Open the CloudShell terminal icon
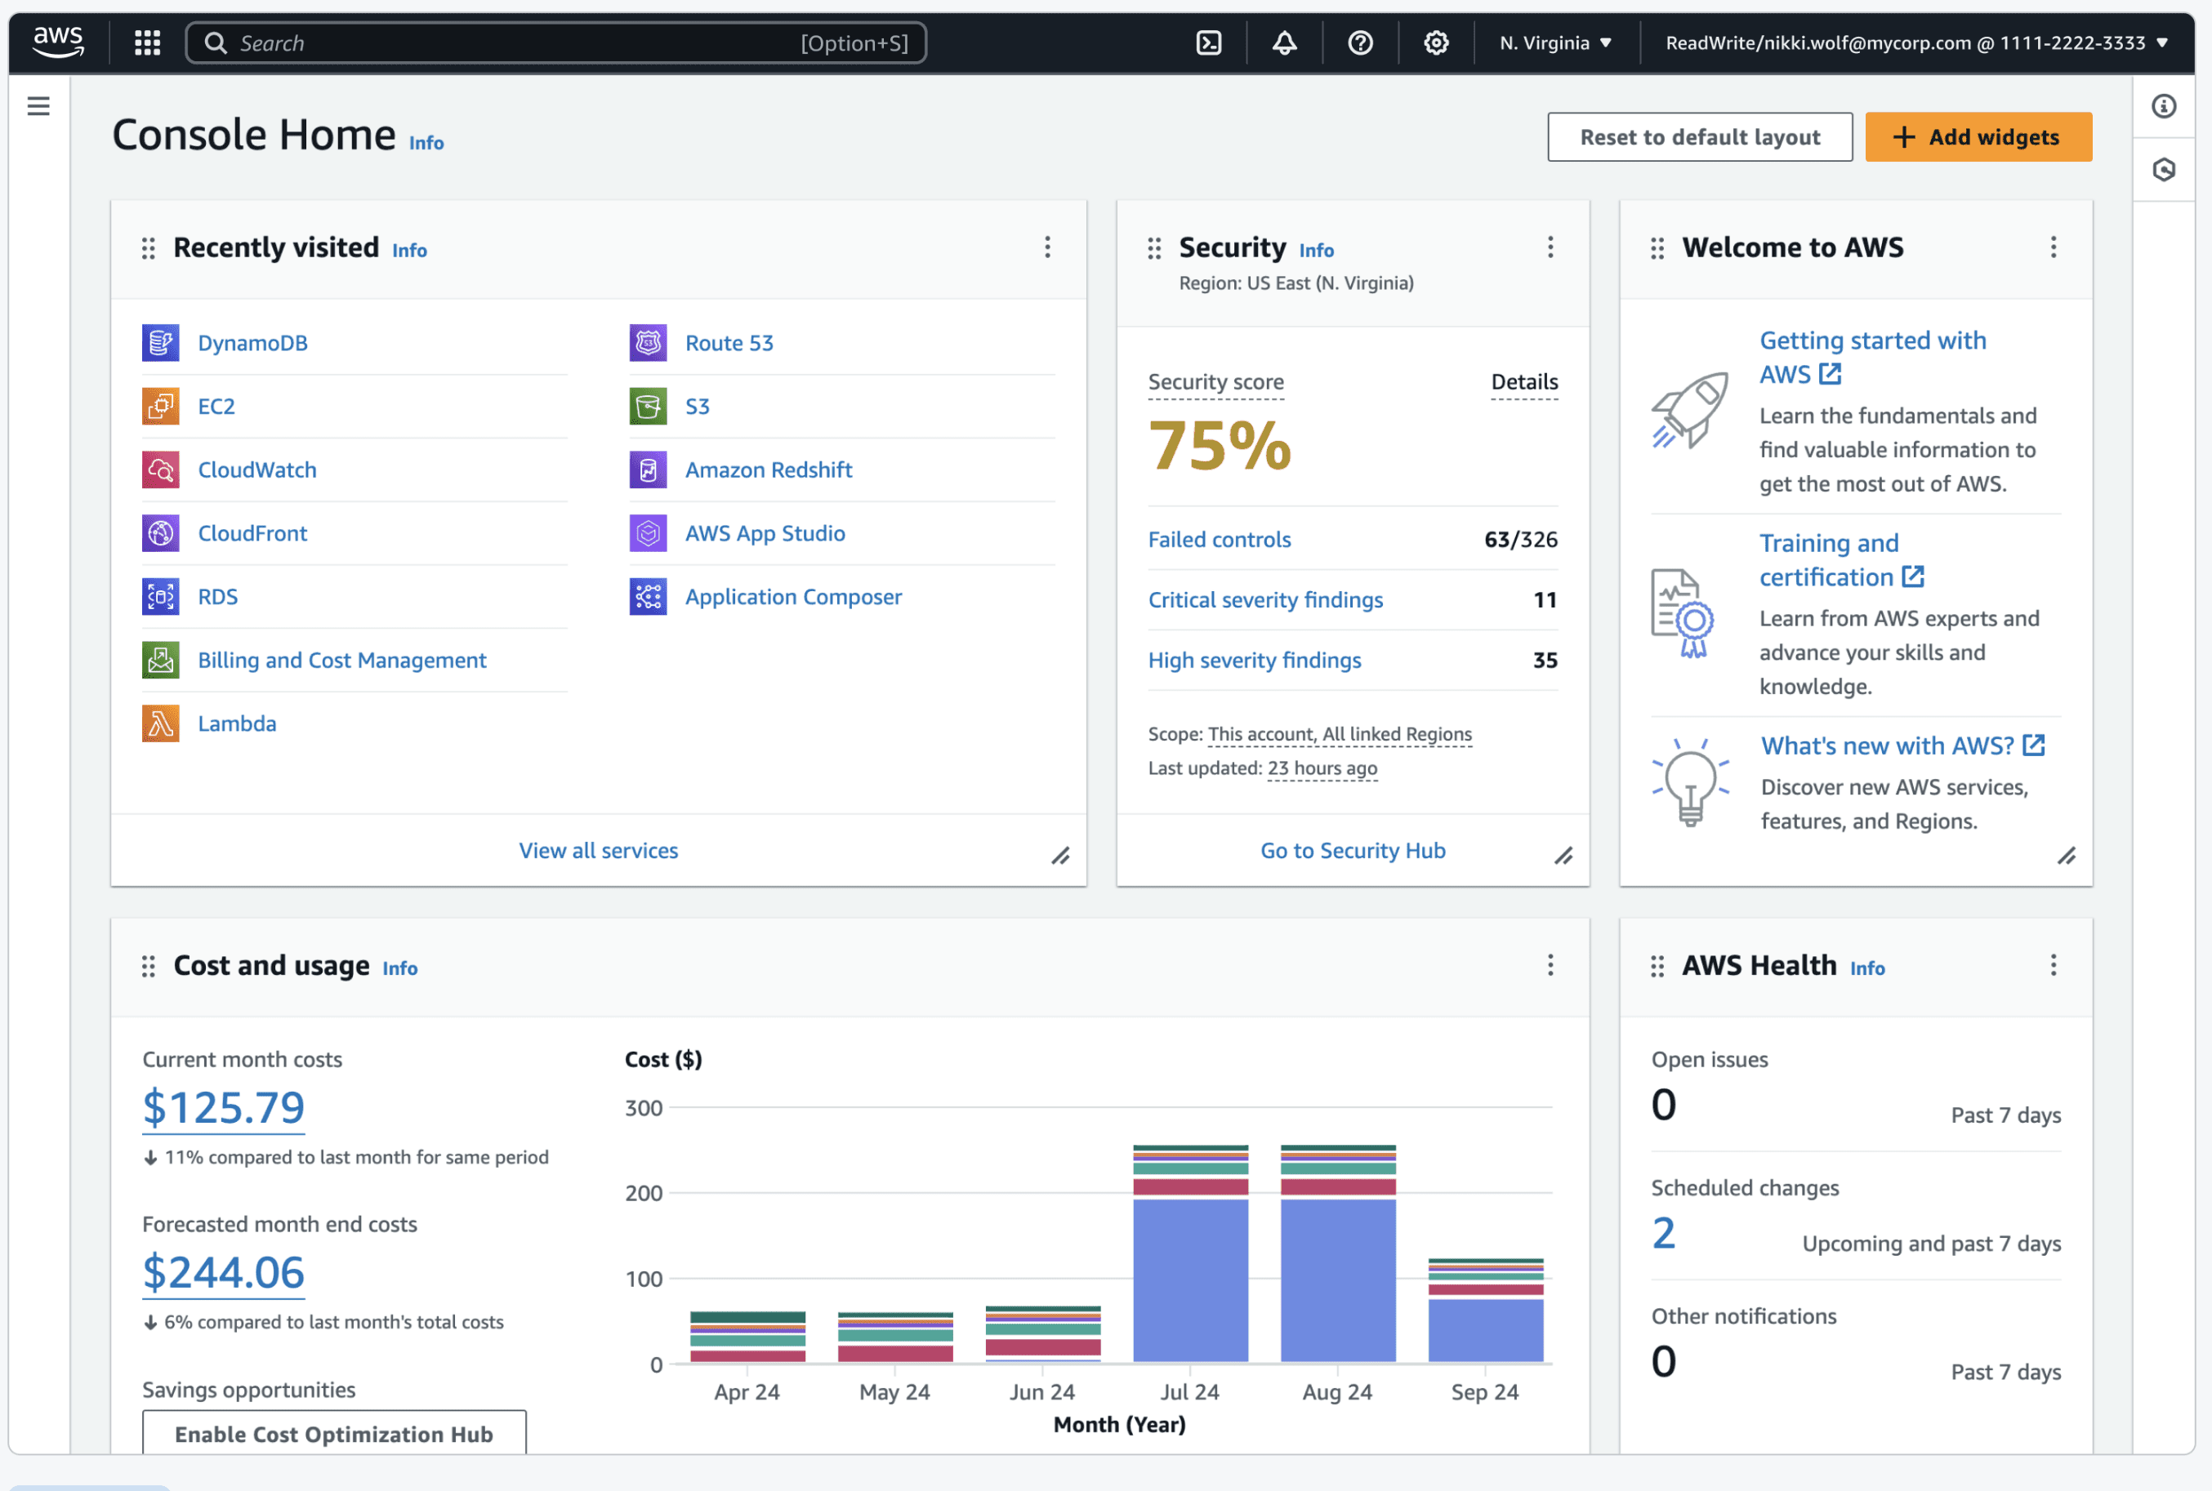This screenshot has height=1491, width=2212. (1208, 42)
